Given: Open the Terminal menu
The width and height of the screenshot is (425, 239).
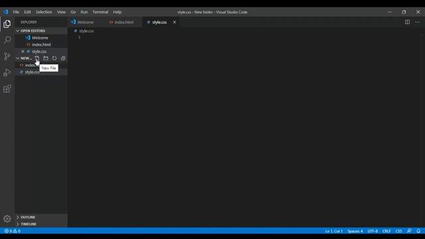Looking at the screenshot, I should 100,12.
